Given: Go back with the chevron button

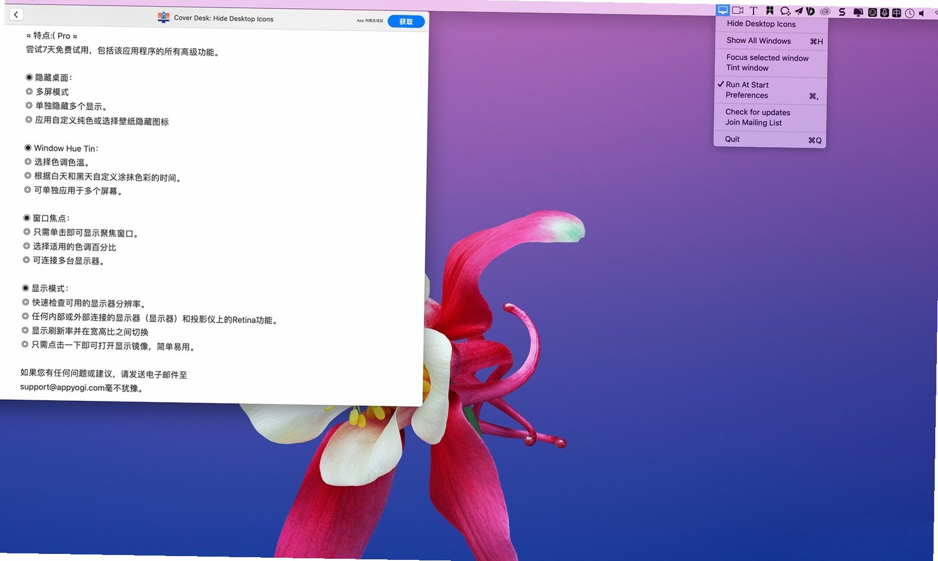Looking at the screenshot, I should [x=16, y=15].
